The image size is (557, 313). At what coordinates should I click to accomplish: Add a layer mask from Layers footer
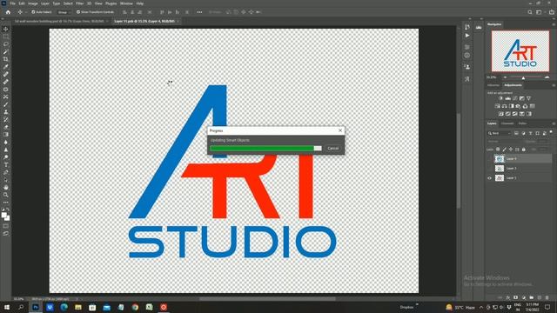coord(516,297)
